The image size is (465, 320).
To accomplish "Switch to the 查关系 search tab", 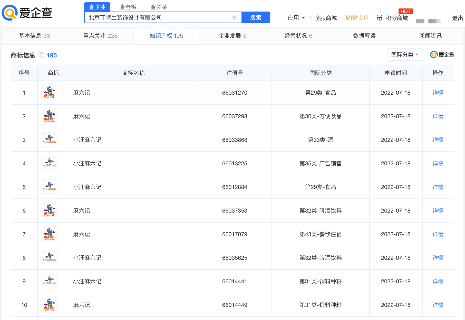I will click(159, 7).
